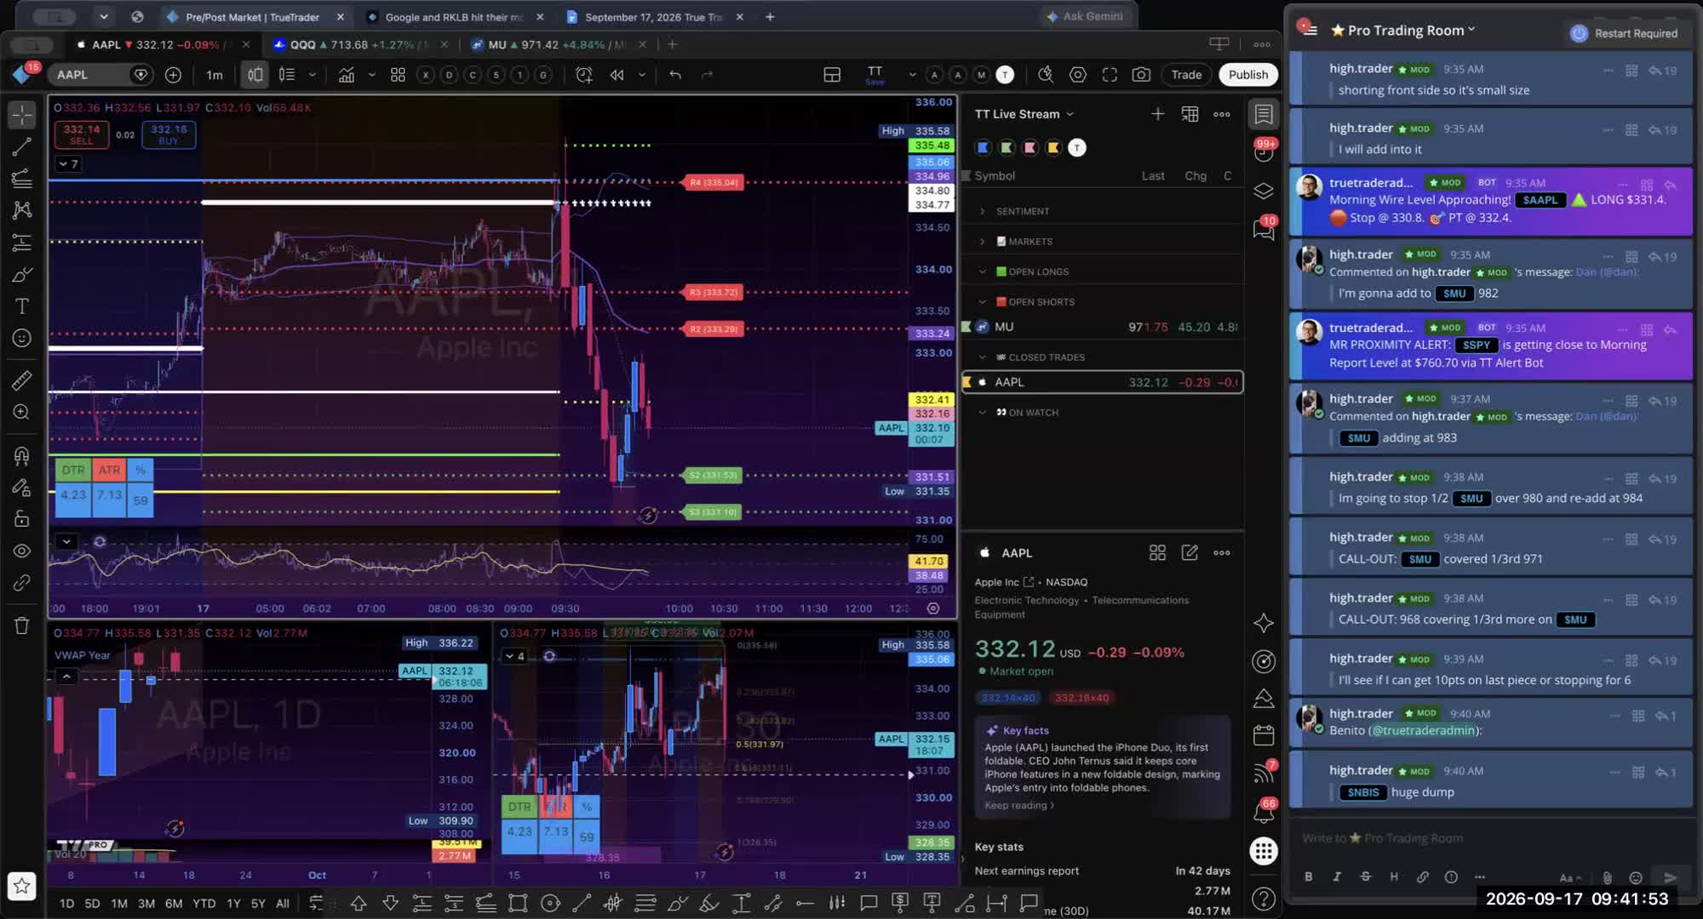
Task: Toggle lock all drawings
Action: [x=21, y=518]
